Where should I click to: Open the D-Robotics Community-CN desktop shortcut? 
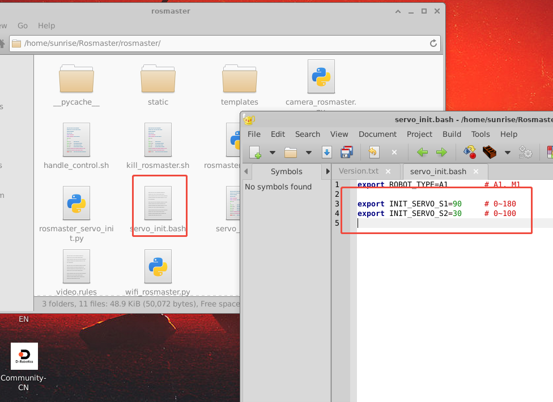pyautogui.click(x=24, y=356)
